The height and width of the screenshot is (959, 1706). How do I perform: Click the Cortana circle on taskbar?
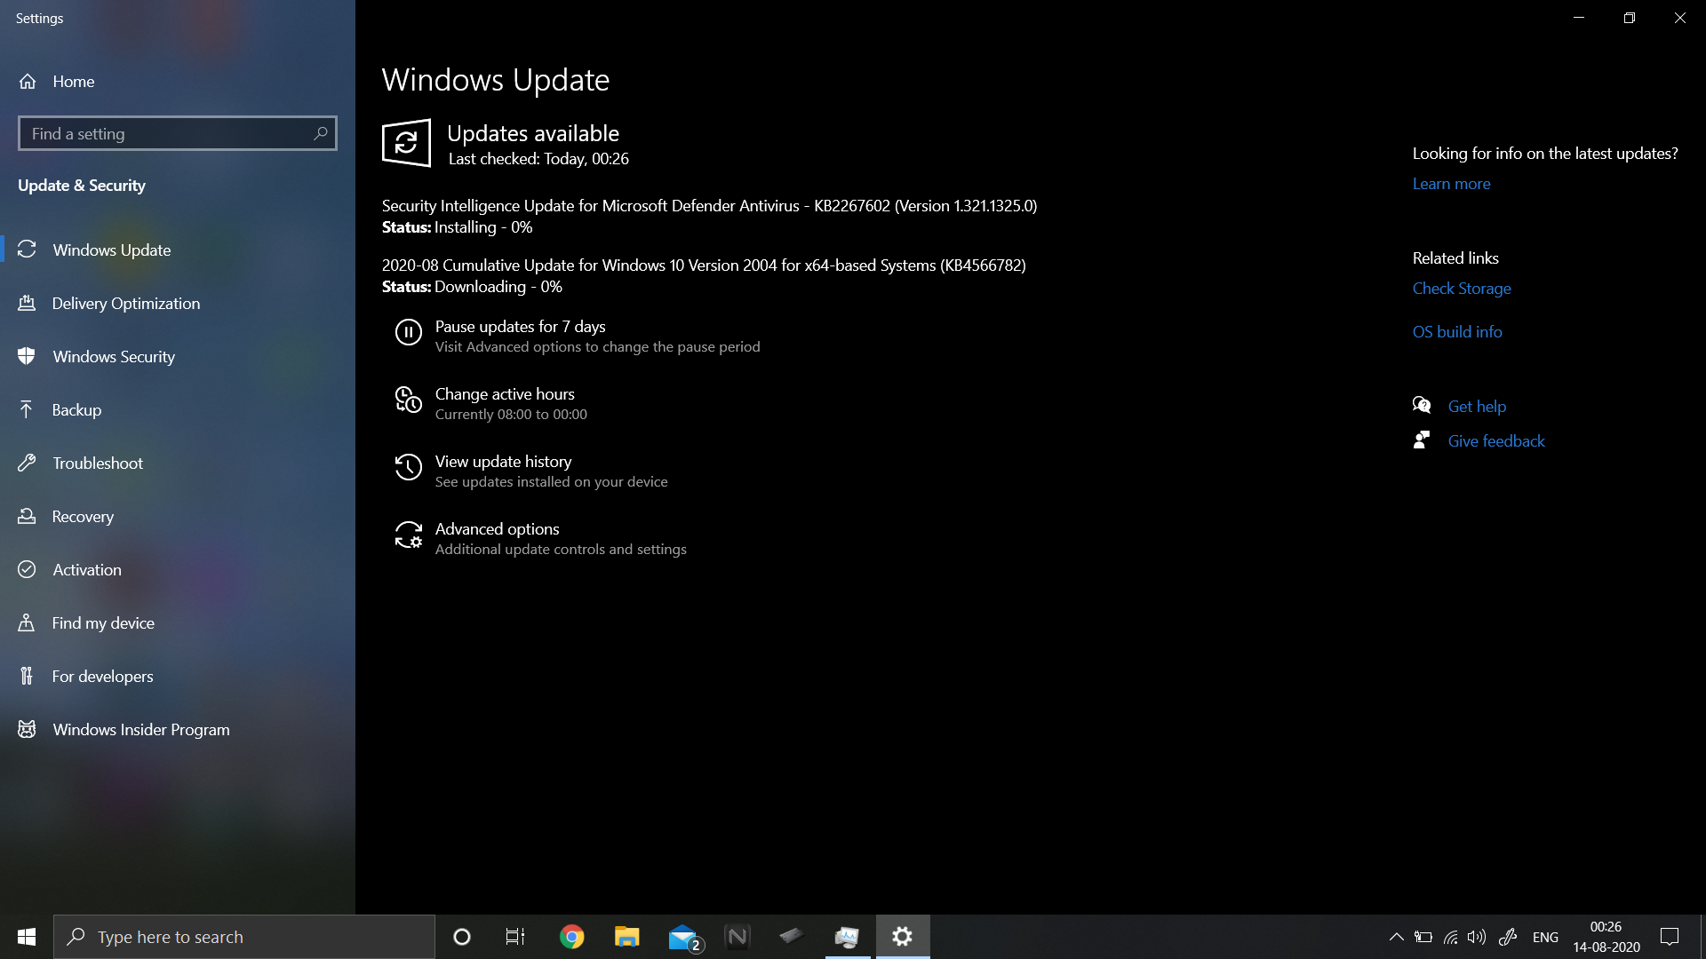tap(462, 937)
